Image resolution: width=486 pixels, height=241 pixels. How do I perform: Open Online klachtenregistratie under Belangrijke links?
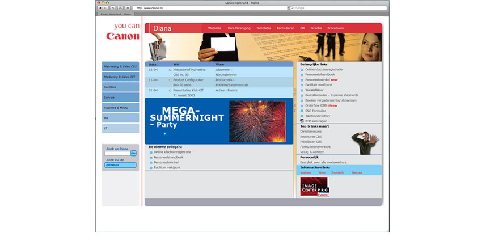[324, 70]
